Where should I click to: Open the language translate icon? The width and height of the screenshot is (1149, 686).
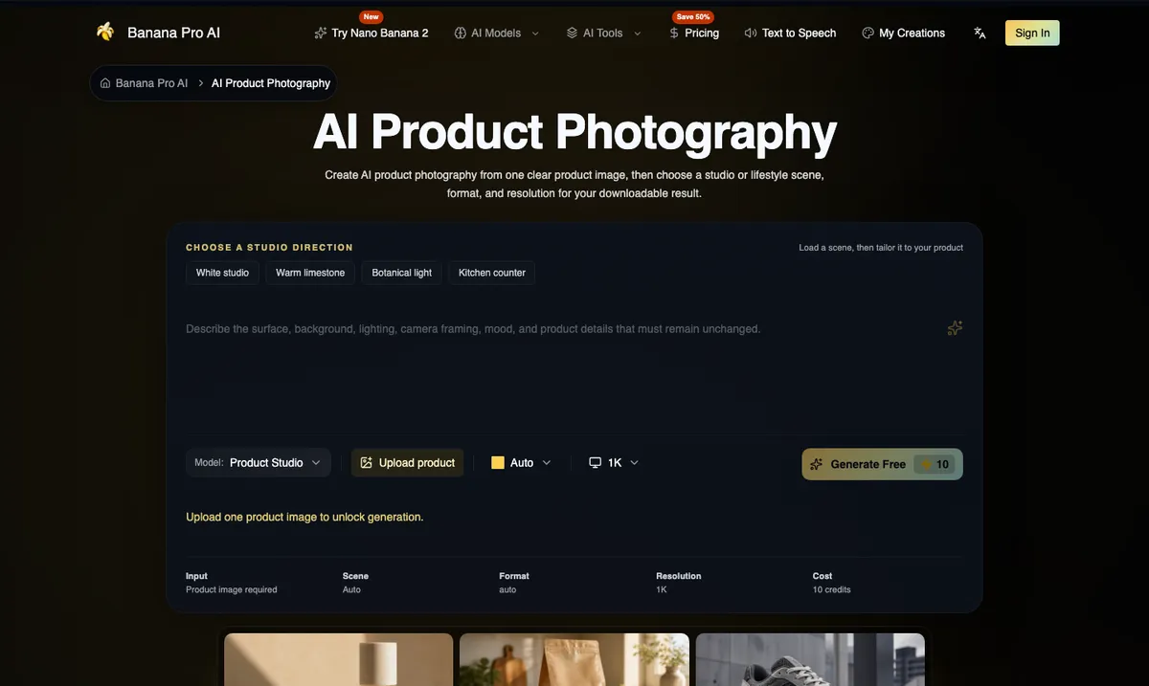[x=980, y=33]
